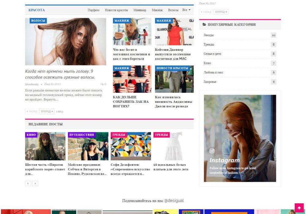Viewport: 306px width, 214px height.
Task: Click Вперед button at top of sidebar
Action: point(221,12)
